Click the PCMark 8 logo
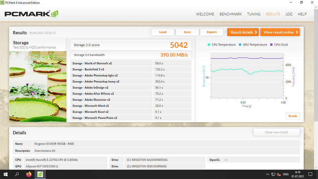 pyautogui.click(x=31, y=14)
